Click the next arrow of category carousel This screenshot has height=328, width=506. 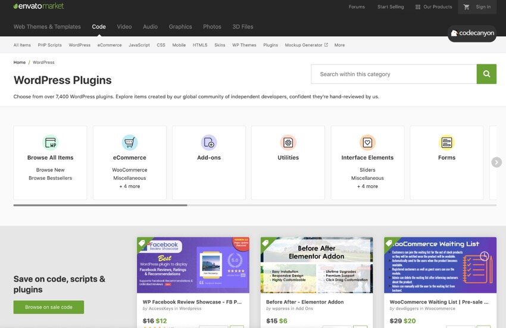[x=496, y=162]
